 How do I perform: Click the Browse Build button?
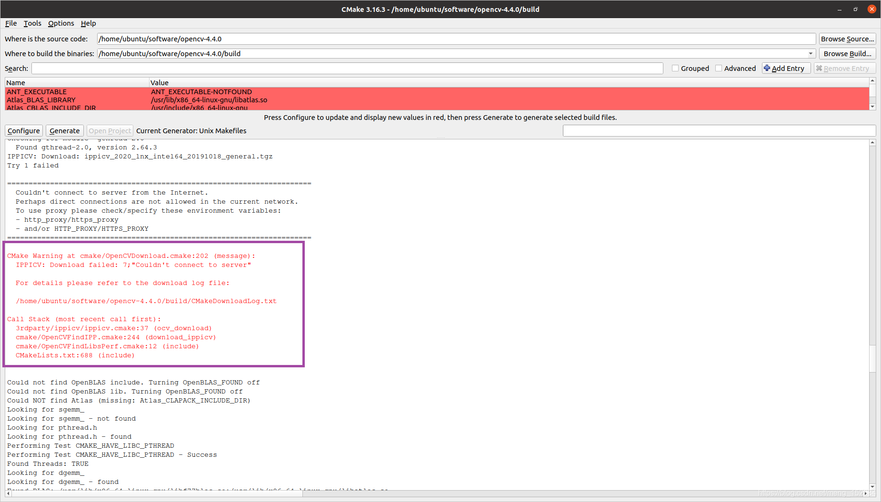(x=847, y=54)
